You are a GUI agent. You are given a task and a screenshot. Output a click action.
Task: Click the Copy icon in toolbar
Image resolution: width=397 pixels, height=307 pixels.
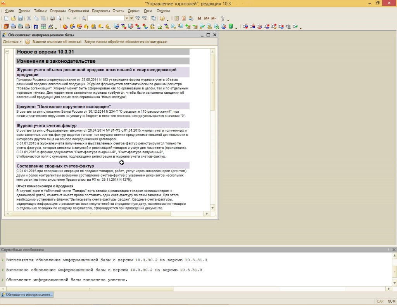click(36, 18)
